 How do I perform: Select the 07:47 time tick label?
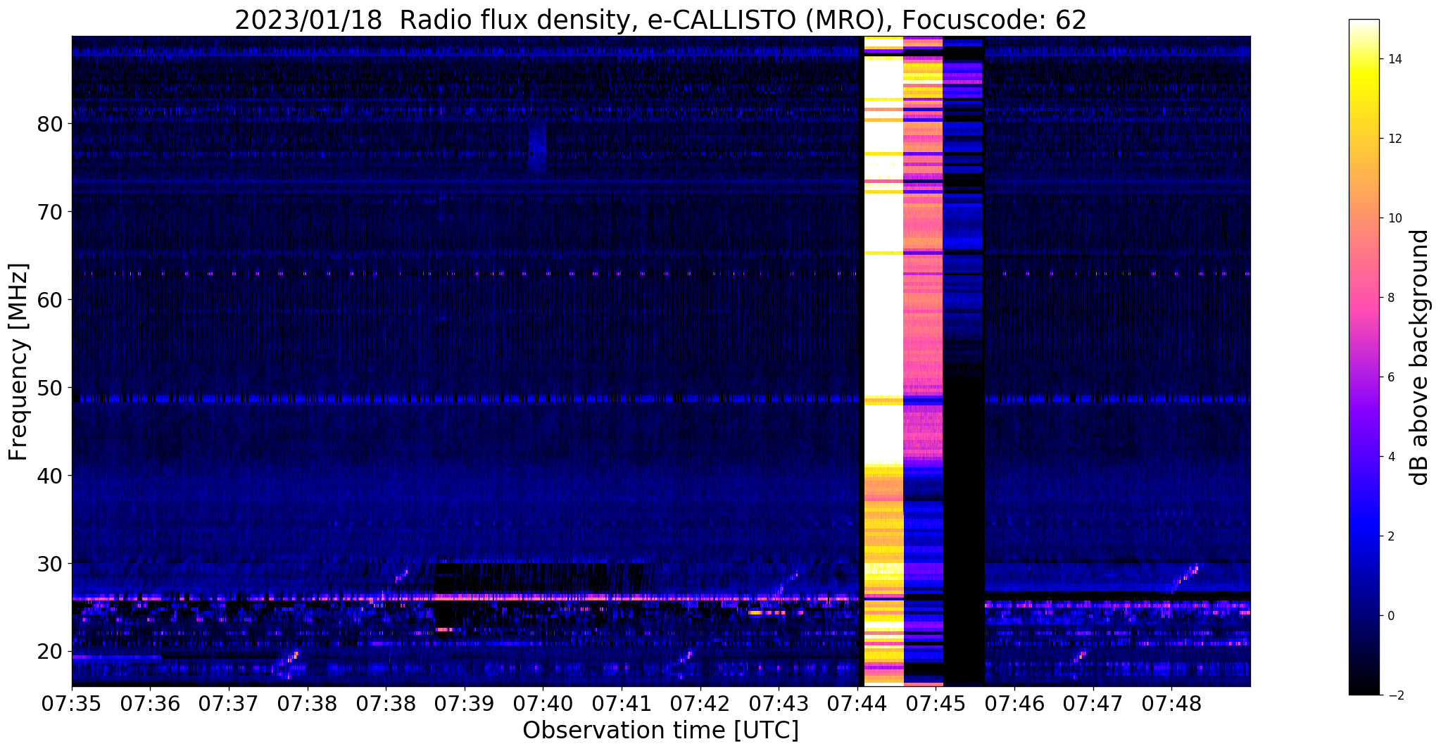(x=1093, y=704)
